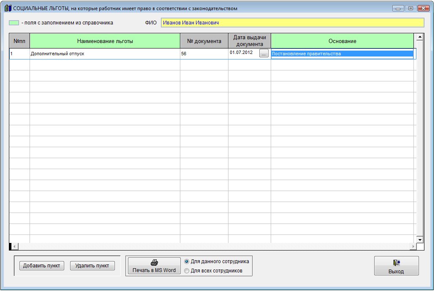
Task: Select cell Дополнительный отпуск
Action: (x=105, y=54)
